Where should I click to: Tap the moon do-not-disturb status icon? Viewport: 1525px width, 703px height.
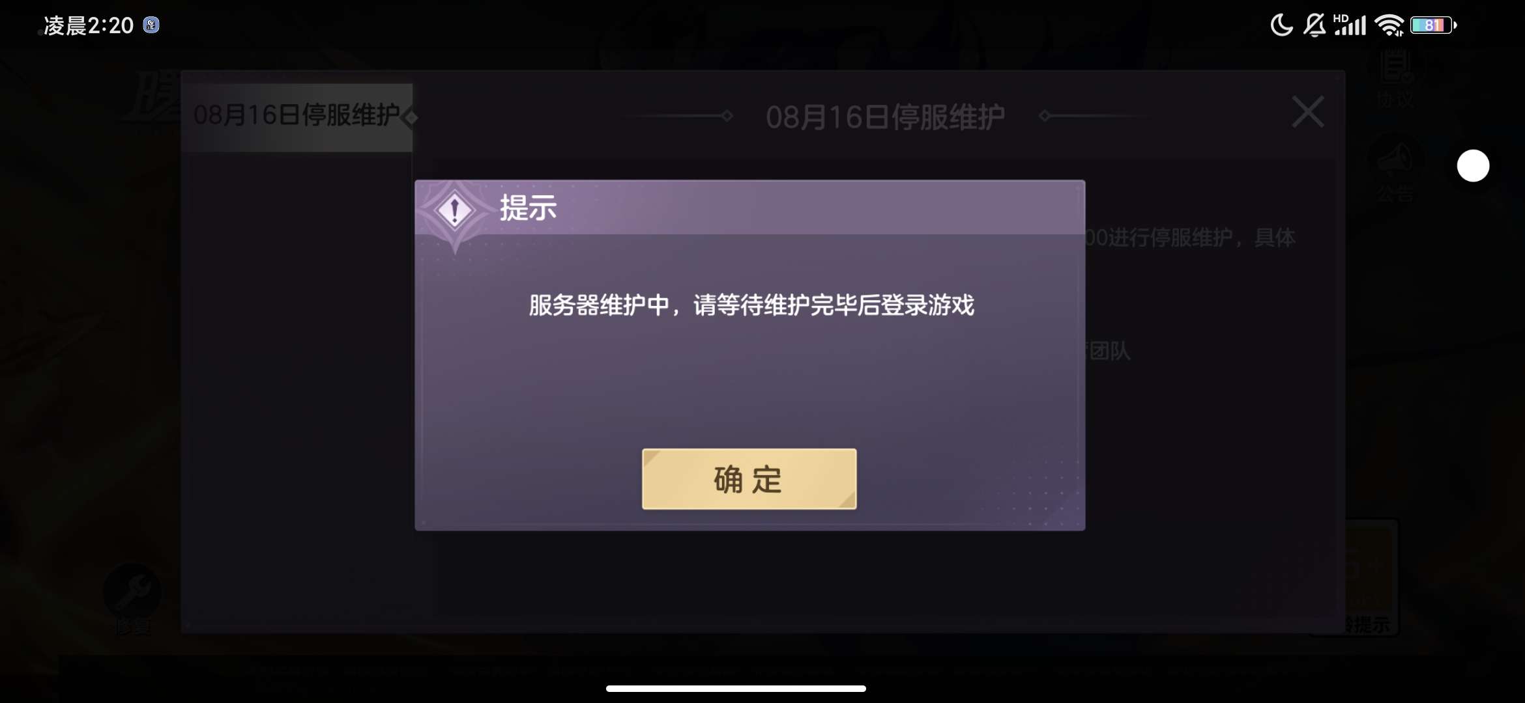click(x=1281, y=25)
